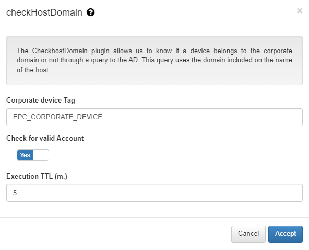Close the checkHostDomain dialog
Image resolution: width=309 pixels, height=250 pixels.
(x=300, y=11)
